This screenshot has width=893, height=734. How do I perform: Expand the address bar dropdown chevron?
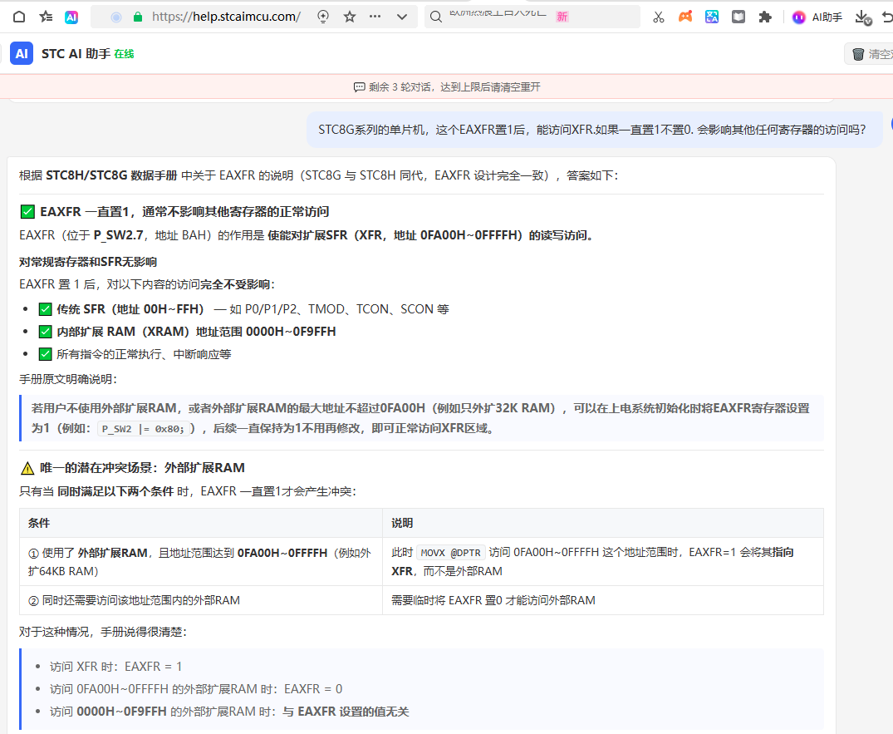(402, 17)
